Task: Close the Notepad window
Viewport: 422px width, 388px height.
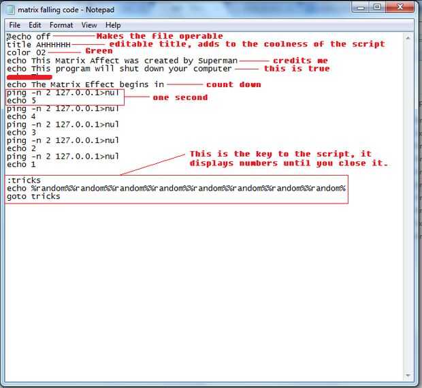Action: point(400,7)
